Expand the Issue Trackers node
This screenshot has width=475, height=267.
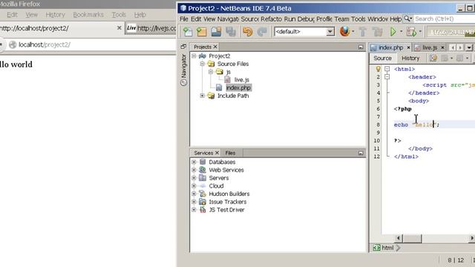(194, 202)
